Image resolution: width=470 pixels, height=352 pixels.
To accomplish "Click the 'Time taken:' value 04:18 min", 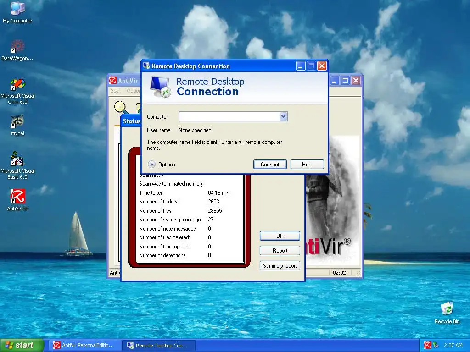I will pyautogui.click(x=218, y=193).
